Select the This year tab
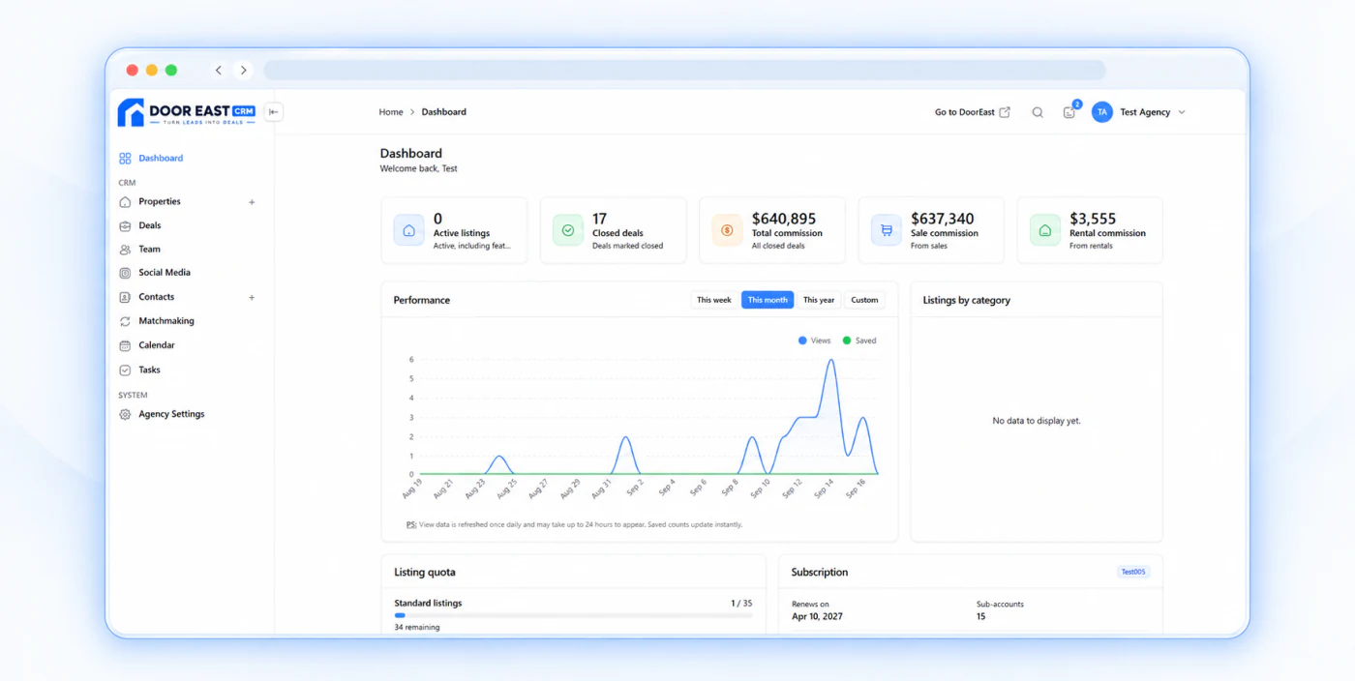 coord(819,300)
